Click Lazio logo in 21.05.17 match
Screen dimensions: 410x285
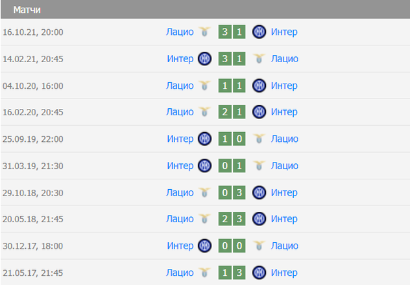(205, 273)
